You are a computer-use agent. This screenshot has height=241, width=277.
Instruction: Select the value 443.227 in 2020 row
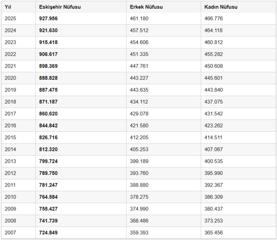139,78
